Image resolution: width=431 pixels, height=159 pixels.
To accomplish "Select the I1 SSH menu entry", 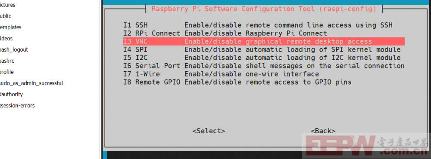I will click(258, 25).
